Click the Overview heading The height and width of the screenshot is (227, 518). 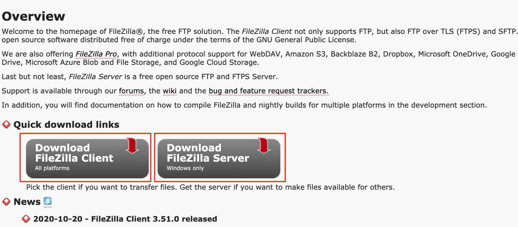[33, 16]
